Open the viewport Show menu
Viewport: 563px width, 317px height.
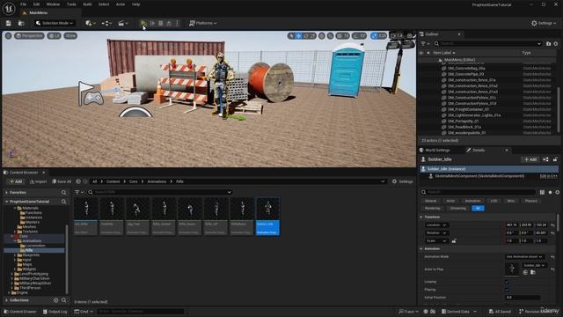coord(70,35)
